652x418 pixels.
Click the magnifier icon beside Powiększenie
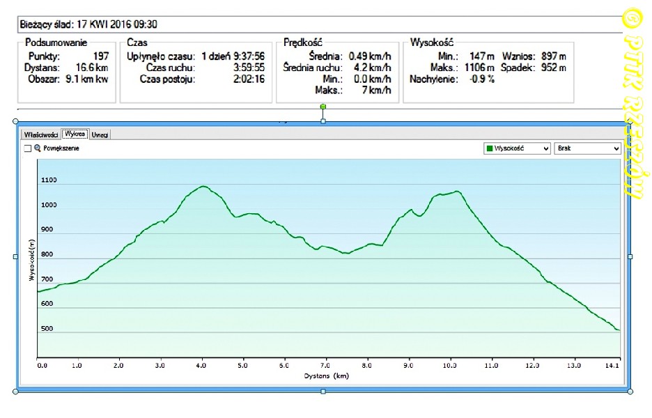[38, 148]
